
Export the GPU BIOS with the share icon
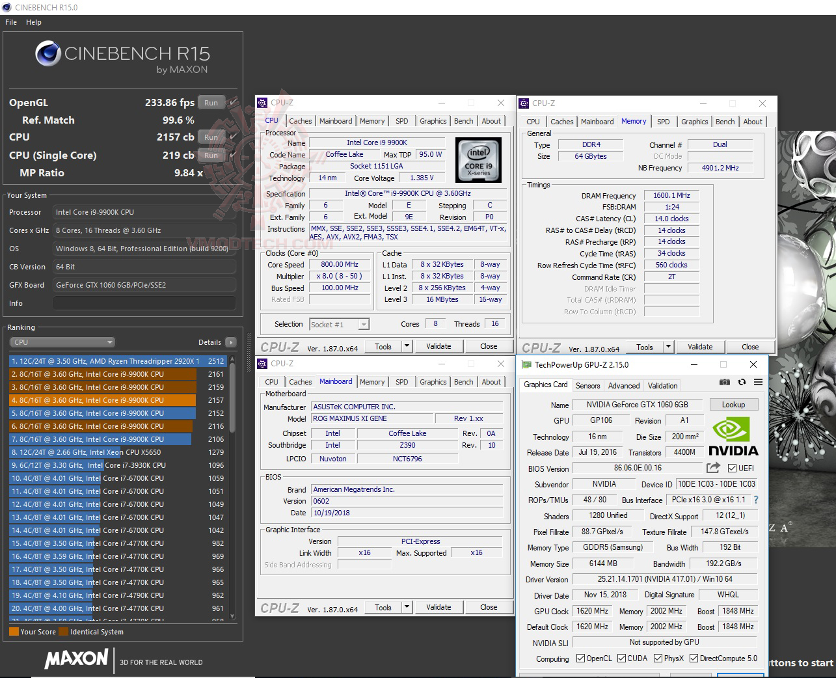(713, 468)
